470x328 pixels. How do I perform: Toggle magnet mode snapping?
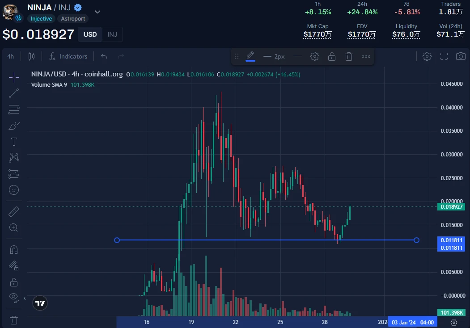click(14, 249)
